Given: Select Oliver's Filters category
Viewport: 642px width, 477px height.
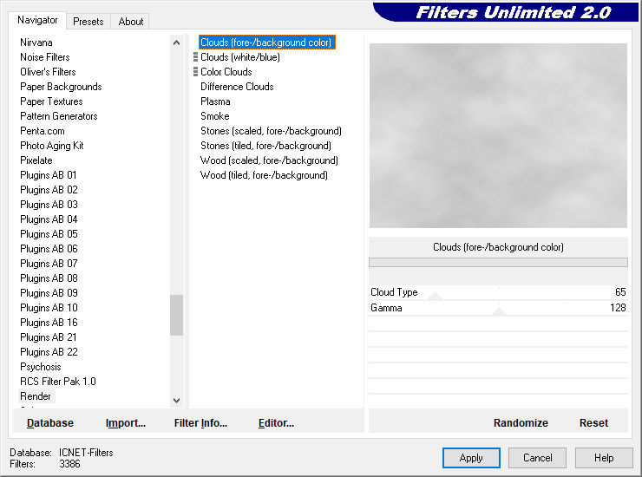Looking at the screenshot, I should click(48, 72).
